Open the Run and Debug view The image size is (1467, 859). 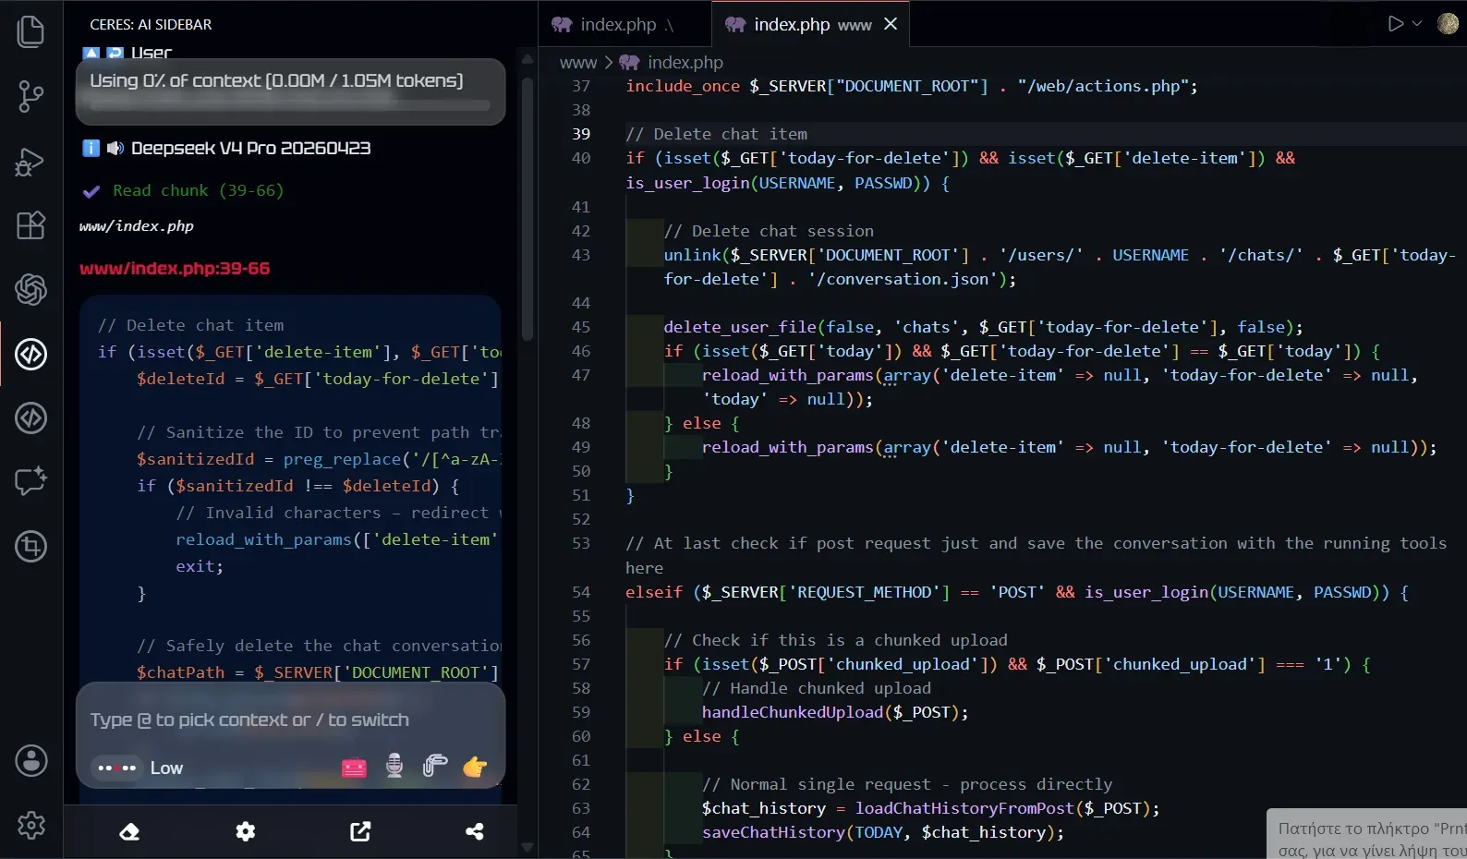point(31,162)
